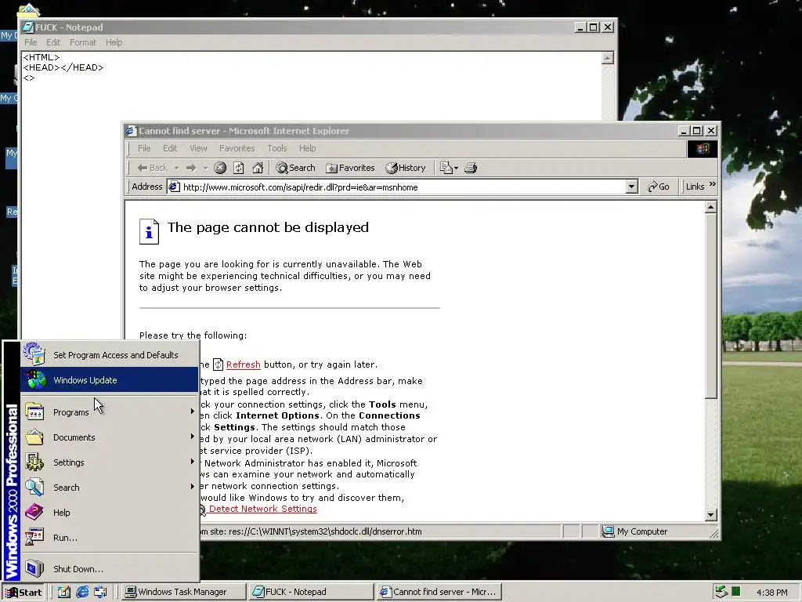Open Help menu in Internet Explorer
This screenshot has height=602, width=802.
click(307, 148)
